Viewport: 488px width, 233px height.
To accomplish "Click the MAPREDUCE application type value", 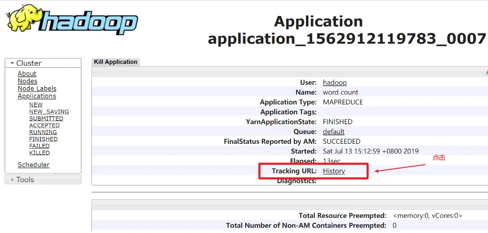I will [343, 103].
